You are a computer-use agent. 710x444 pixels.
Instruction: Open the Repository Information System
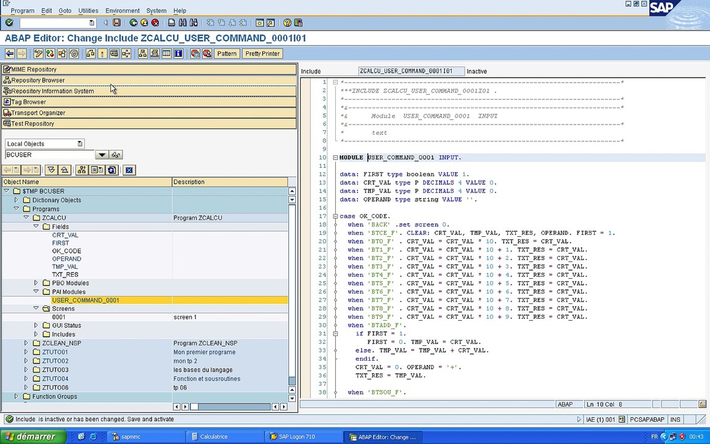[x=149, y=91]
